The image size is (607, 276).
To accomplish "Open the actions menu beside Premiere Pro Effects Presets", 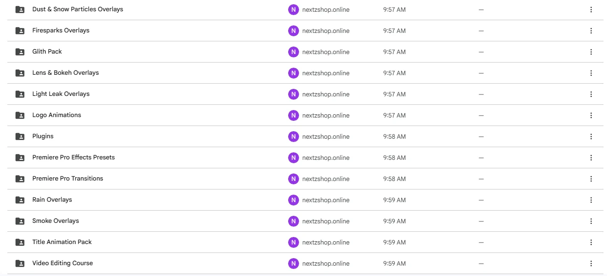I will point(591,158).
